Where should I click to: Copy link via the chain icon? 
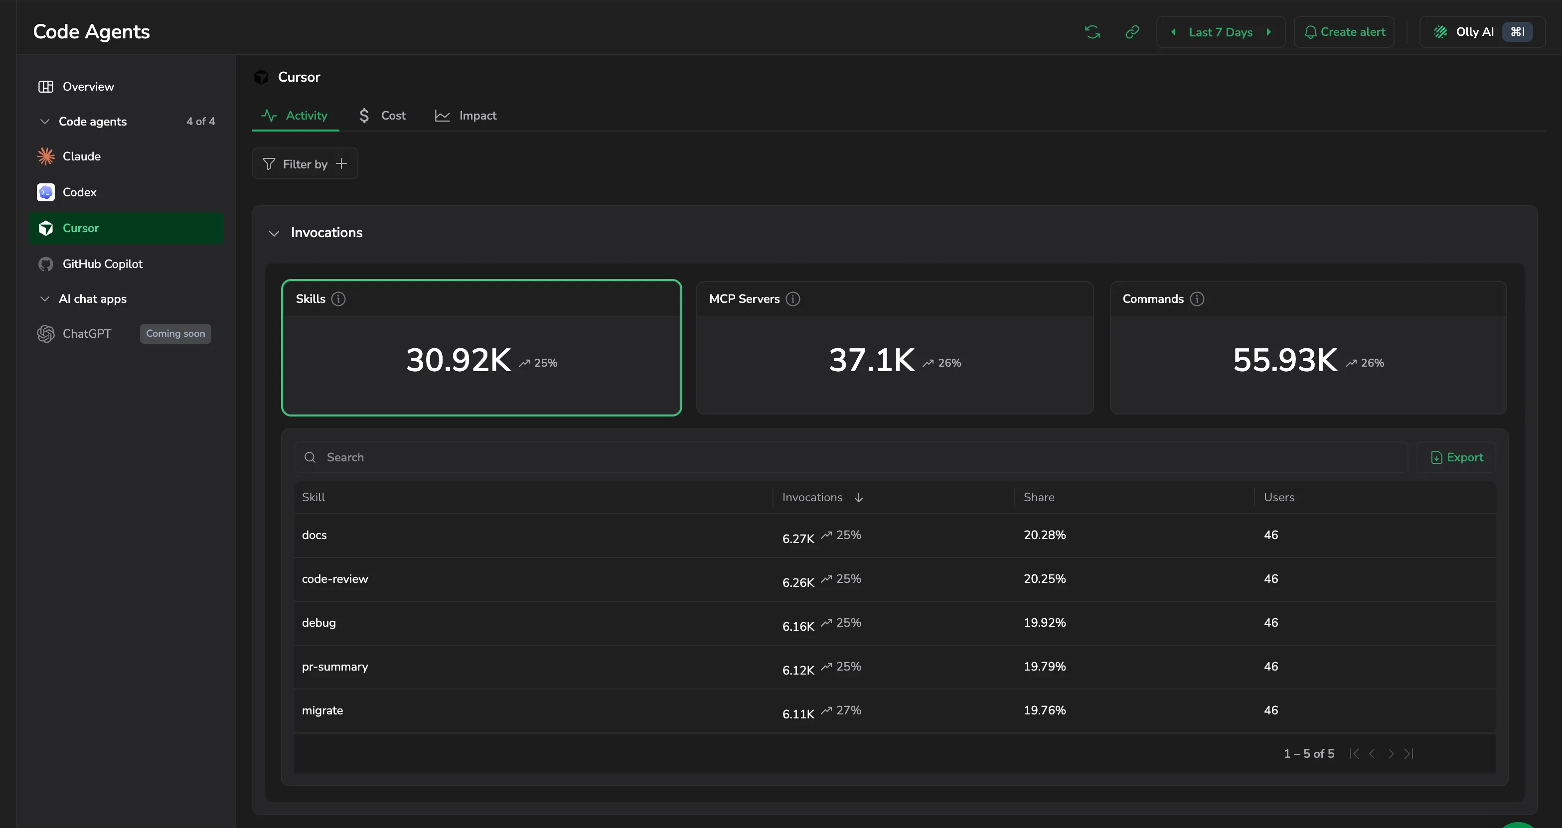tap(1131, 32)
